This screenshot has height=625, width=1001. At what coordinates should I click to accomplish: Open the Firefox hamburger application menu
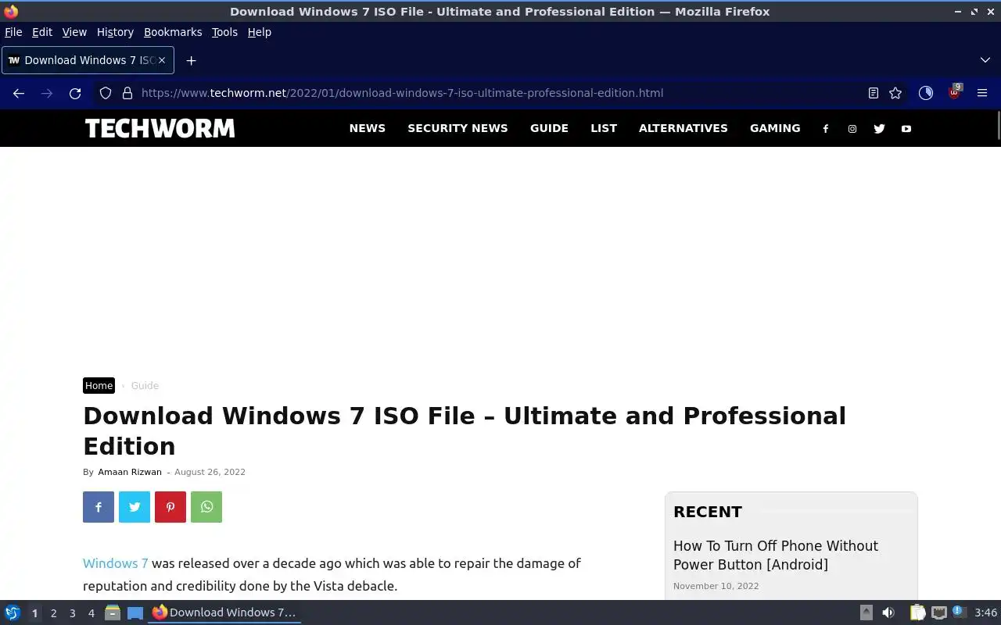pos(982,93)
